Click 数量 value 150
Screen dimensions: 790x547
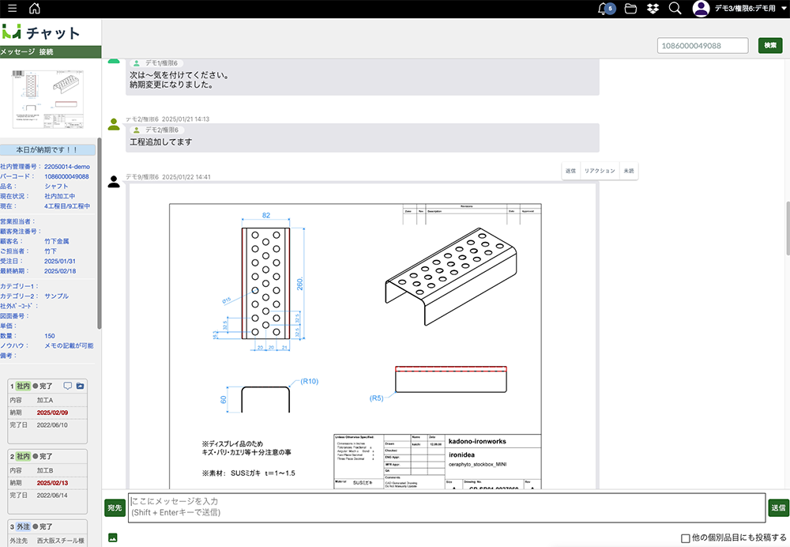[49, 336]
